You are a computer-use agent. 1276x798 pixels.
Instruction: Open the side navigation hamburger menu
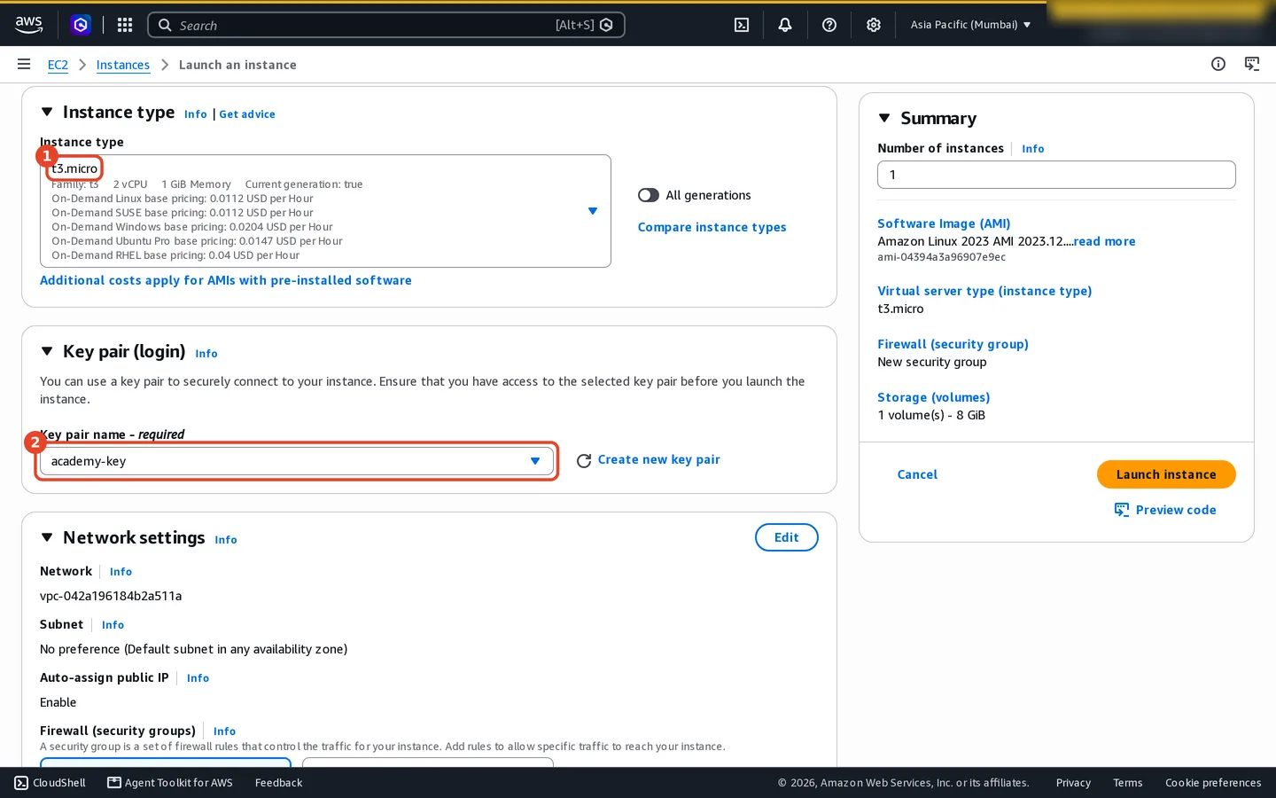pos(24,64)
